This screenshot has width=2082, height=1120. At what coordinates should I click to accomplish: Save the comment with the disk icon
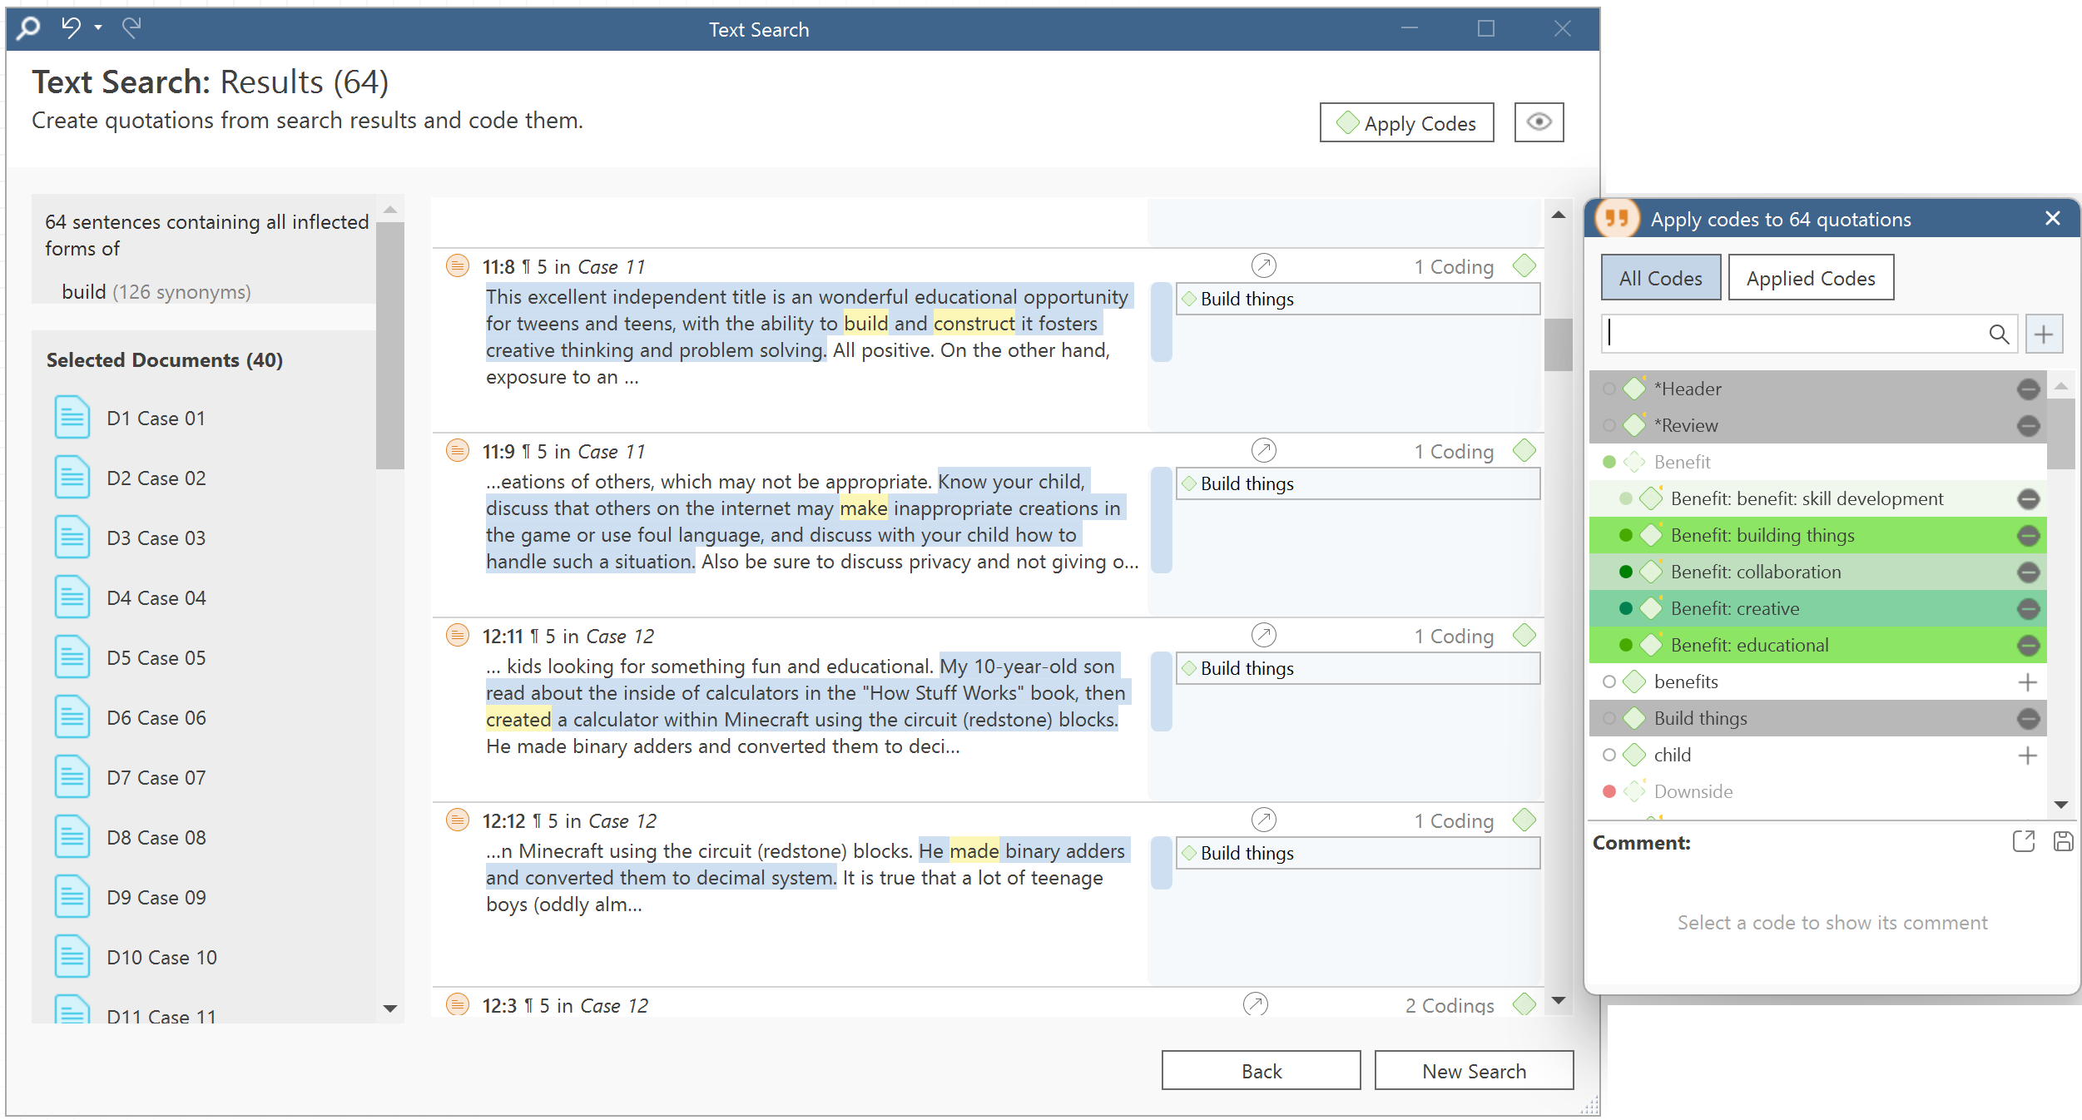2063,841
